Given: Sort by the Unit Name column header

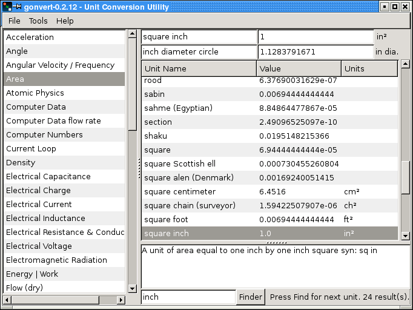Looking at the screenshot, I should pyautogui.click(x=199, y=69).
